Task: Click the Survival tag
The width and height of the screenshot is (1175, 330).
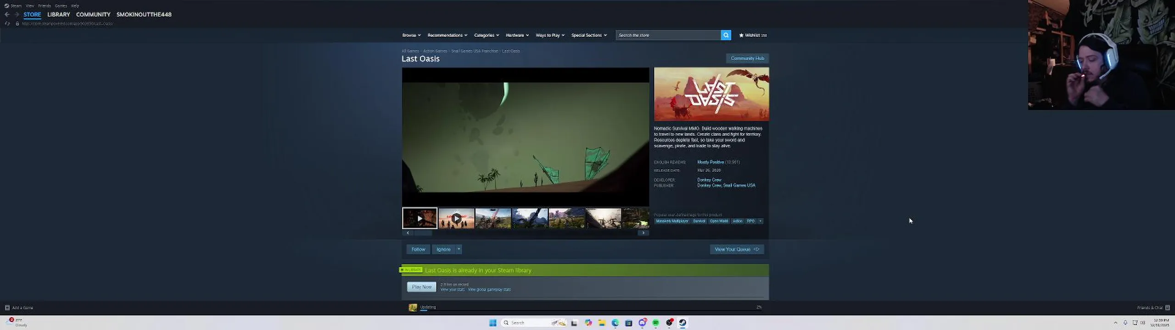Action: tap(699, 221)
